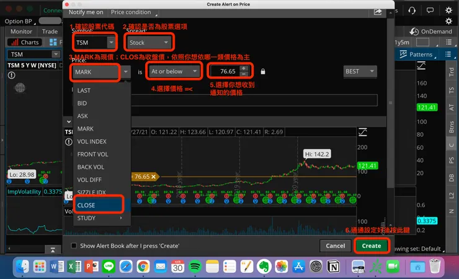Screen dimensions: 459x279
Task: Click the wide empty text field below price row
Action: click(254, 100)
